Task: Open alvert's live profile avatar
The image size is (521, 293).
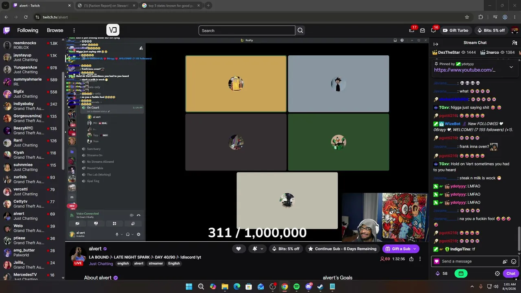Action: (x=78, y=256)
